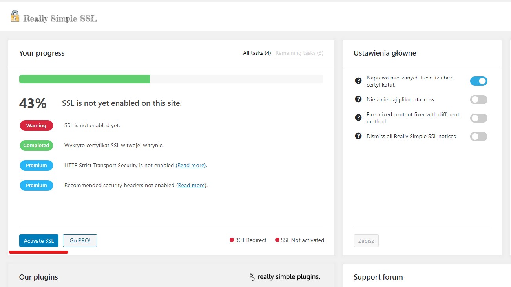The width and height of the screenshot is (511, 287).
Task: Click the Go PRO! button
Action: 80,241
